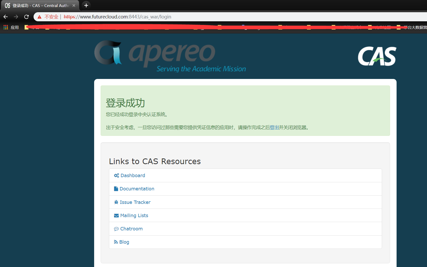Open the Mailing Lists link

click(x=134, y=216)
